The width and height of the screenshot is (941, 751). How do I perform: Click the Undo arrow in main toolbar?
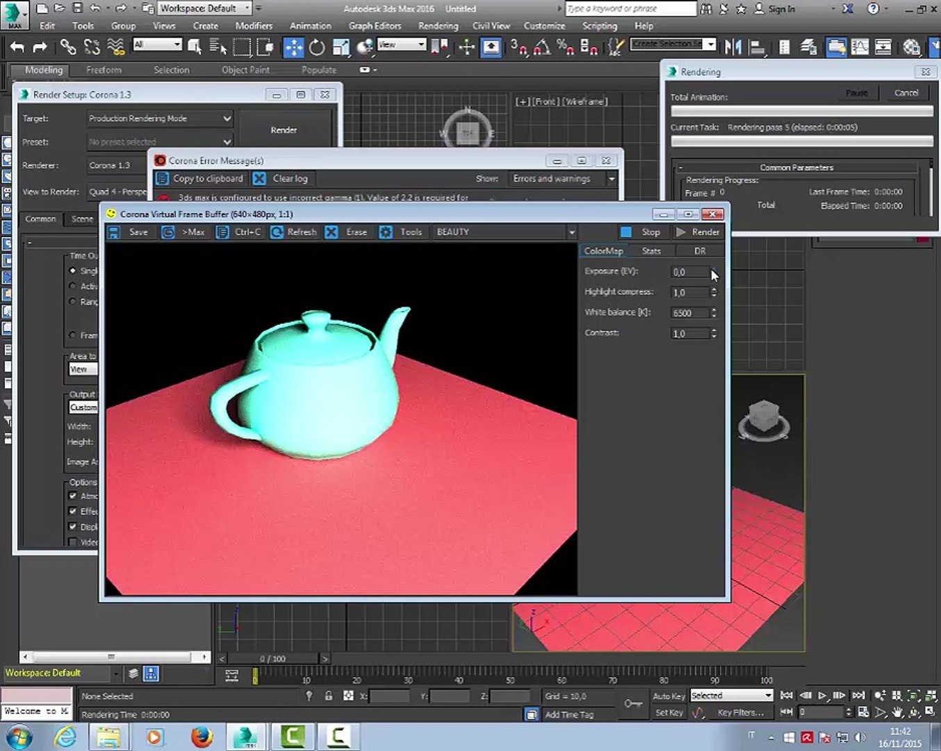pos(17,47)
